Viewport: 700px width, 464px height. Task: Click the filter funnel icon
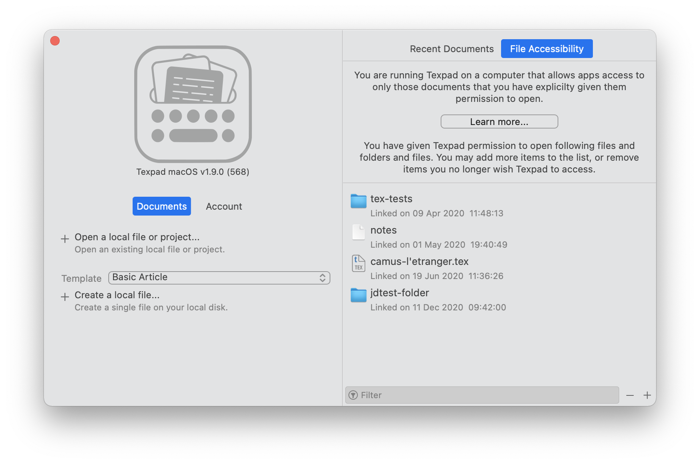[x=353, y=395]
